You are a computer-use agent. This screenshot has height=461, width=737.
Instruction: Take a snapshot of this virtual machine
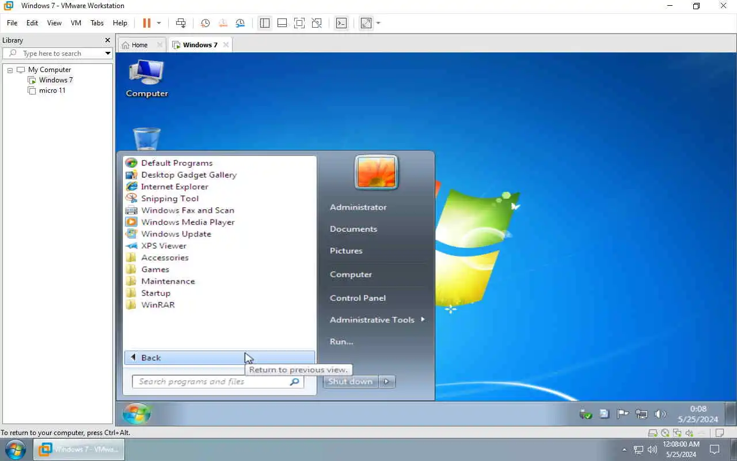[x=205, y=23]
